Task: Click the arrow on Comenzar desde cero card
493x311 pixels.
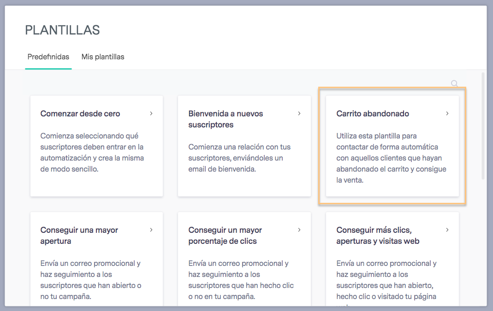Action: coord(151,114)
